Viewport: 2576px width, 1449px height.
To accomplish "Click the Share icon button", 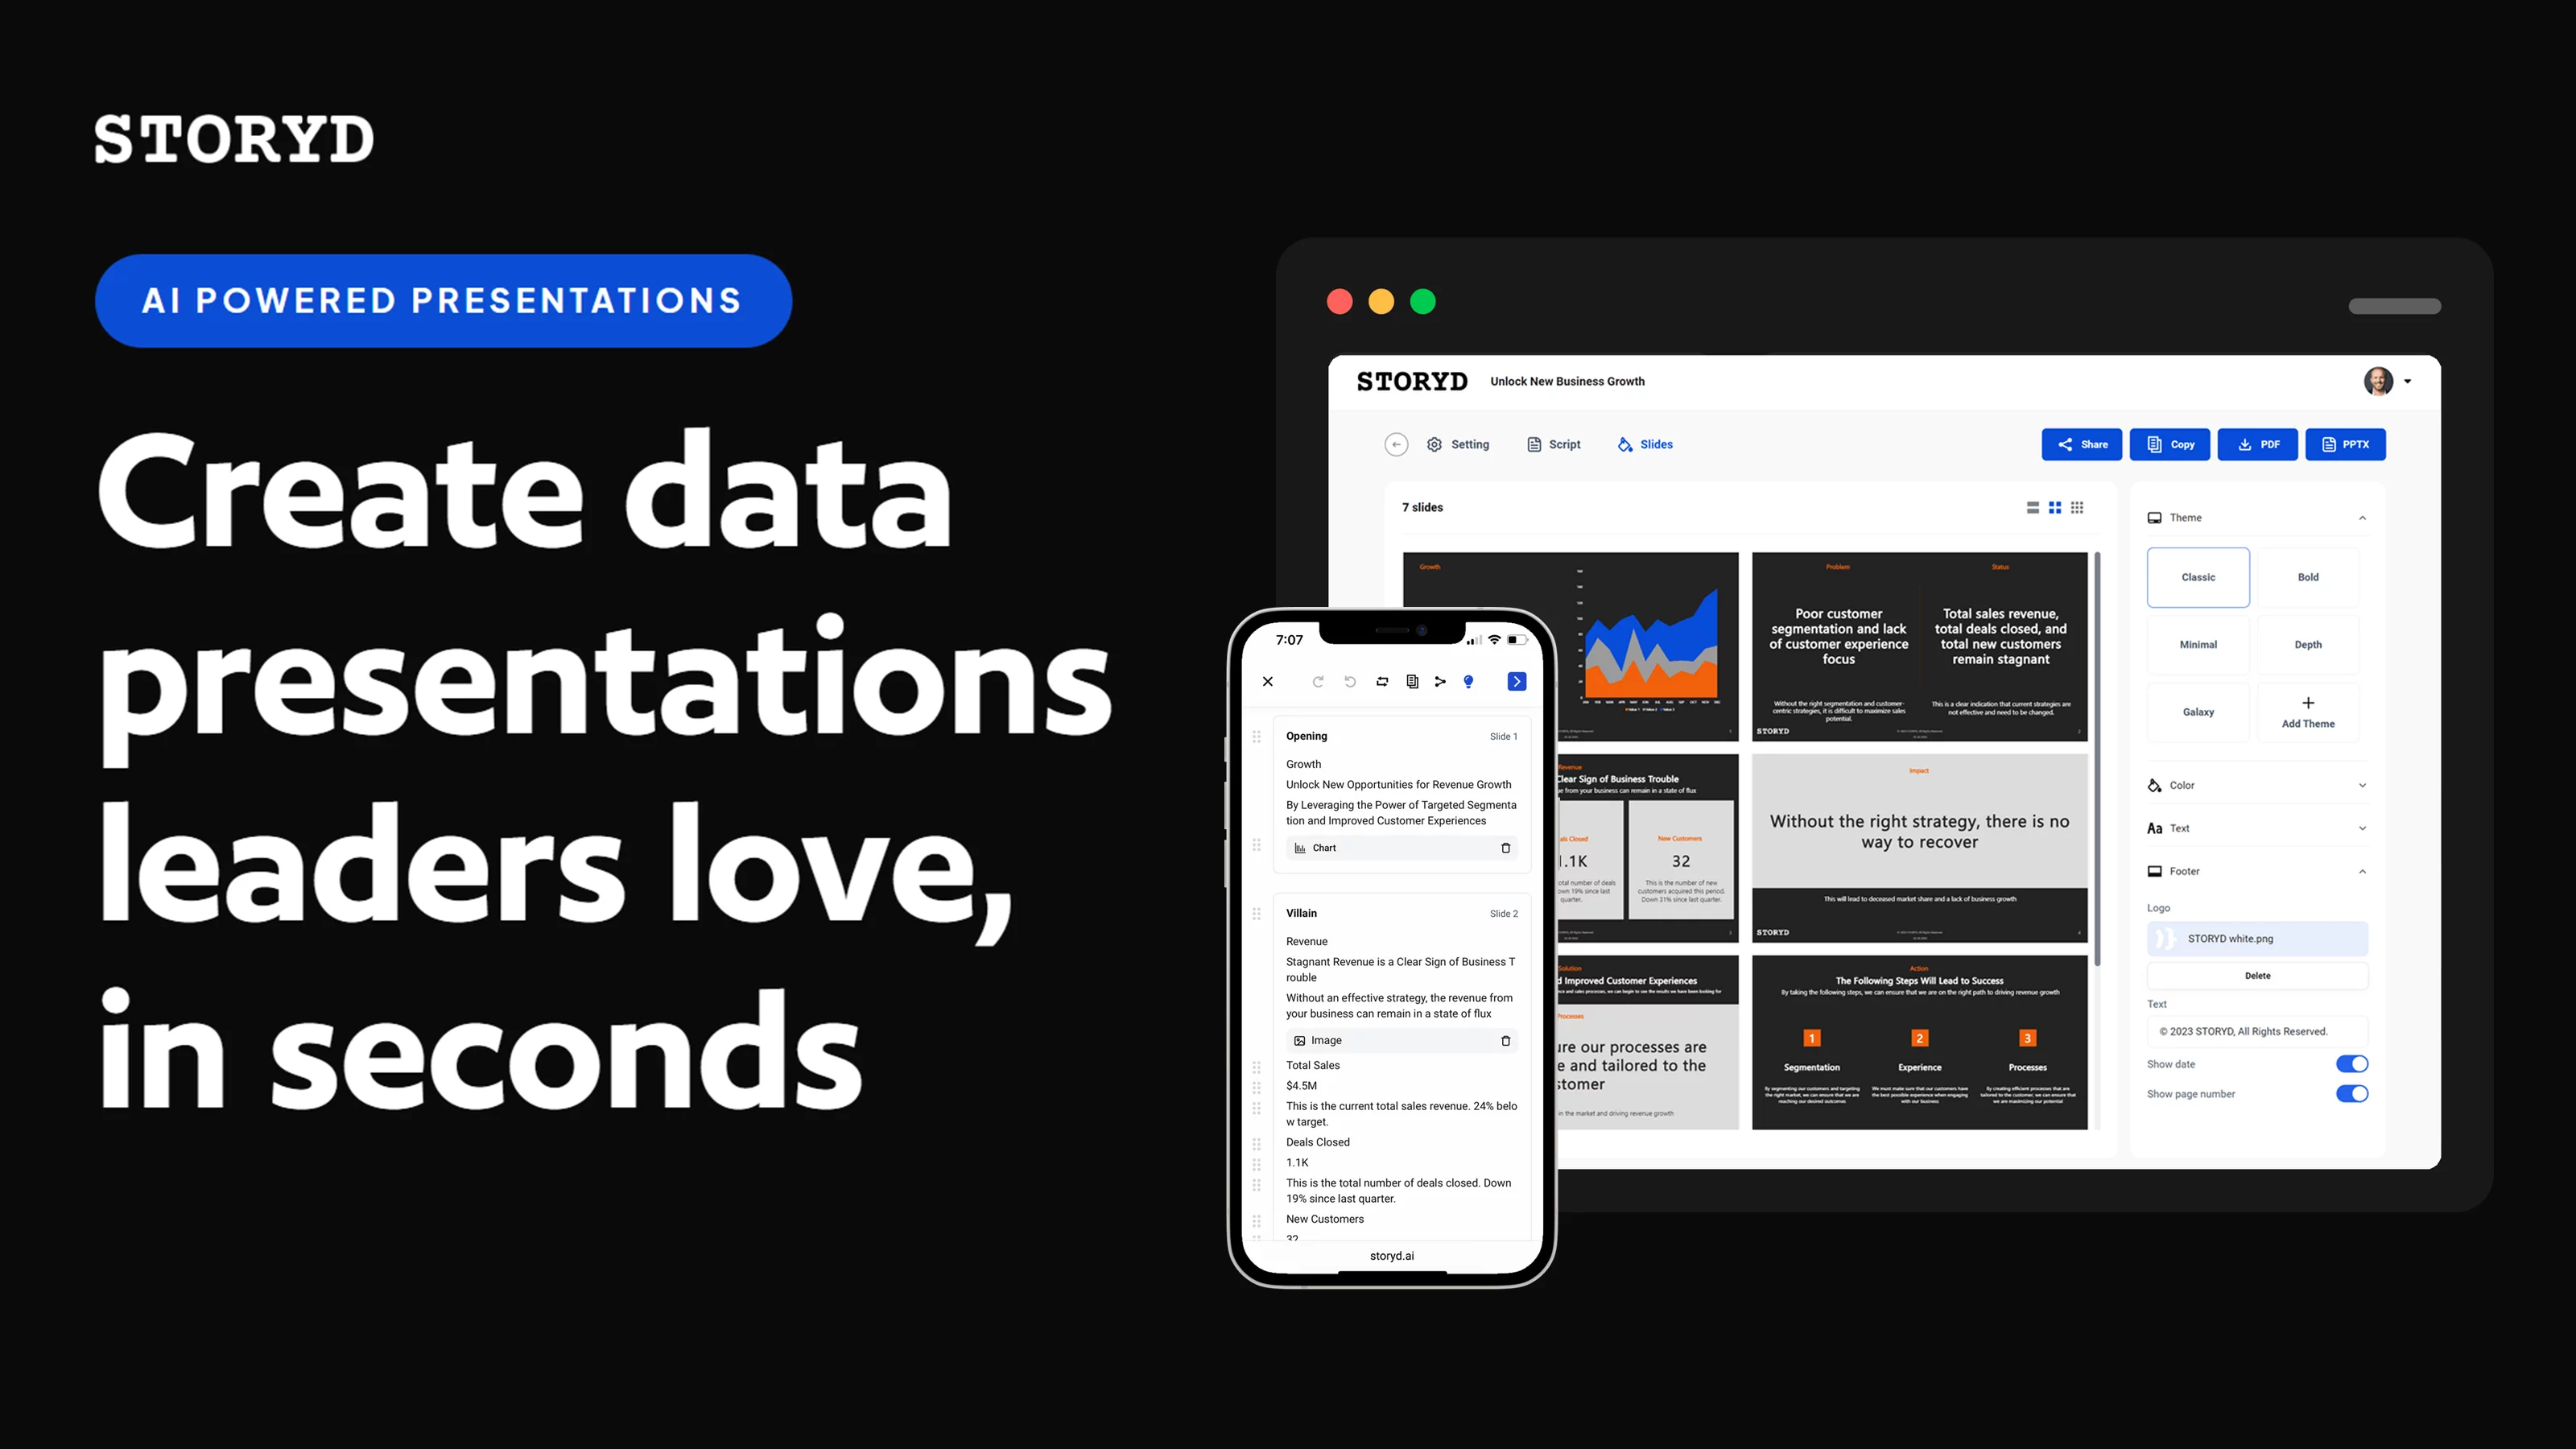I will pyautogui.click(x=2083, y=444).
